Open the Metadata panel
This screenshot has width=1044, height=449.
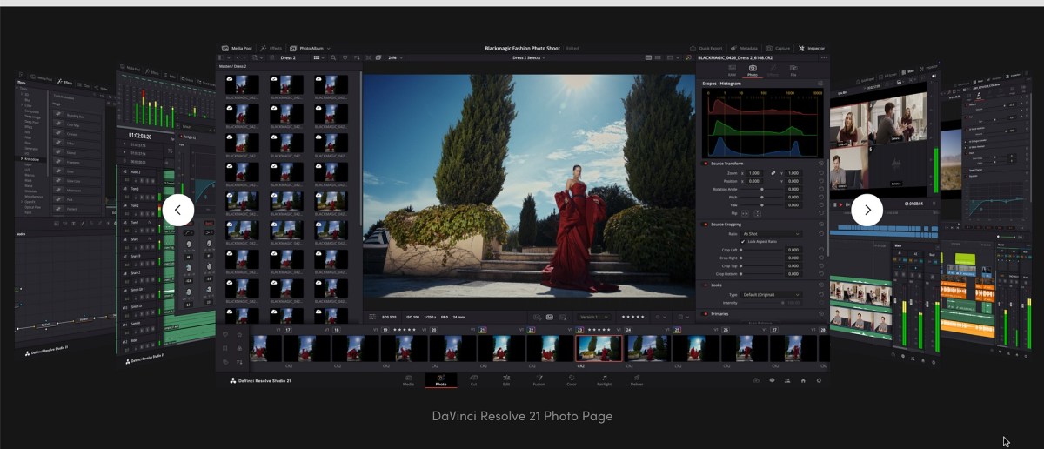pyautogui.click(x=745, y=49)
